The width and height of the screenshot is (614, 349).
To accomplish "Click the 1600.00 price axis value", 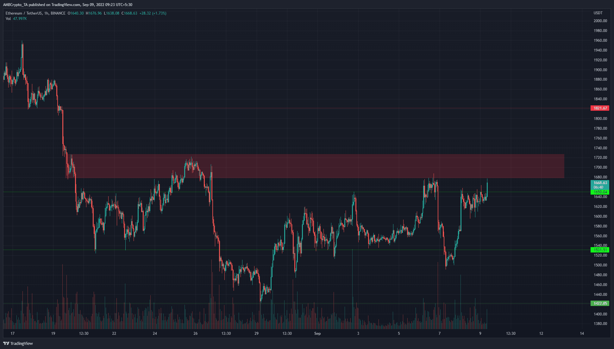I will (600, 216).
